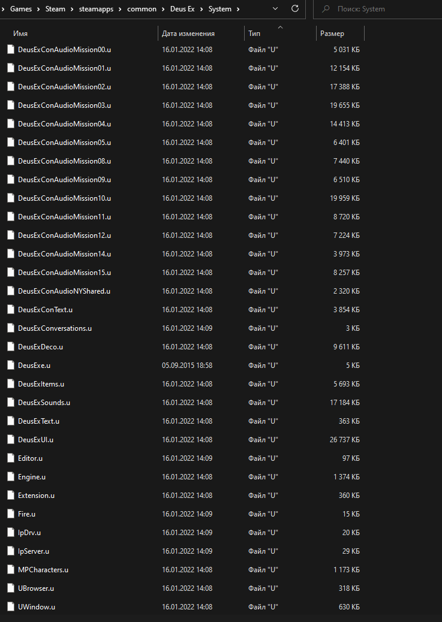Image resolution: width=442 pixels, height=622 pixels.
Task: Click the file icon next to Engine.u
Action: click(x=10, y=476)
